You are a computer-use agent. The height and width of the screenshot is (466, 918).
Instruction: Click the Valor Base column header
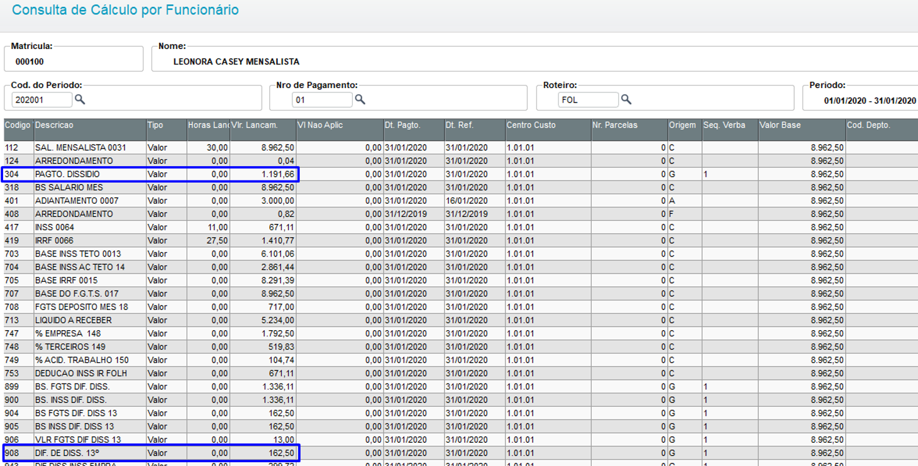pos(802,130)
